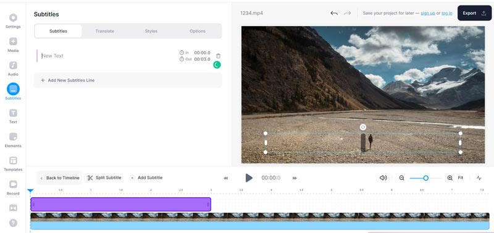Open the Elements panel icon
This screenshot has width=494, height=233.
pyautogui.click(x=13, y=137)
